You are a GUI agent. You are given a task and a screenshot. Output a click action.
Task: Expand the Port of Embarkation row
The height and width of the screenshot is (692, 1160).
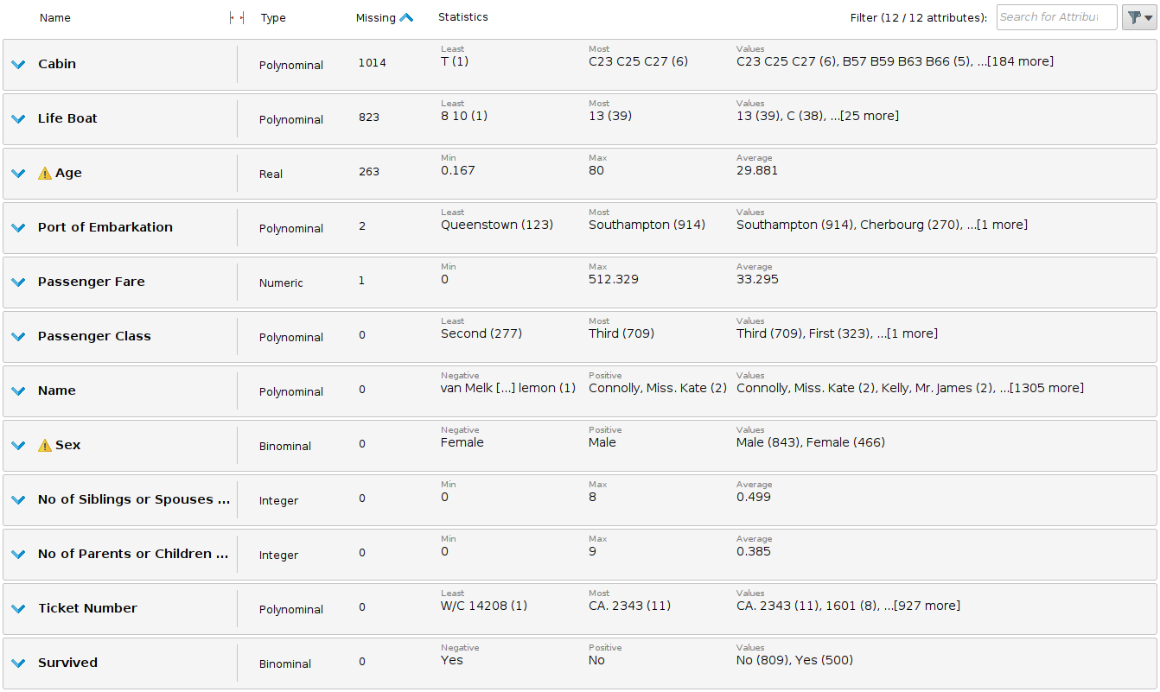click(18, 228)
